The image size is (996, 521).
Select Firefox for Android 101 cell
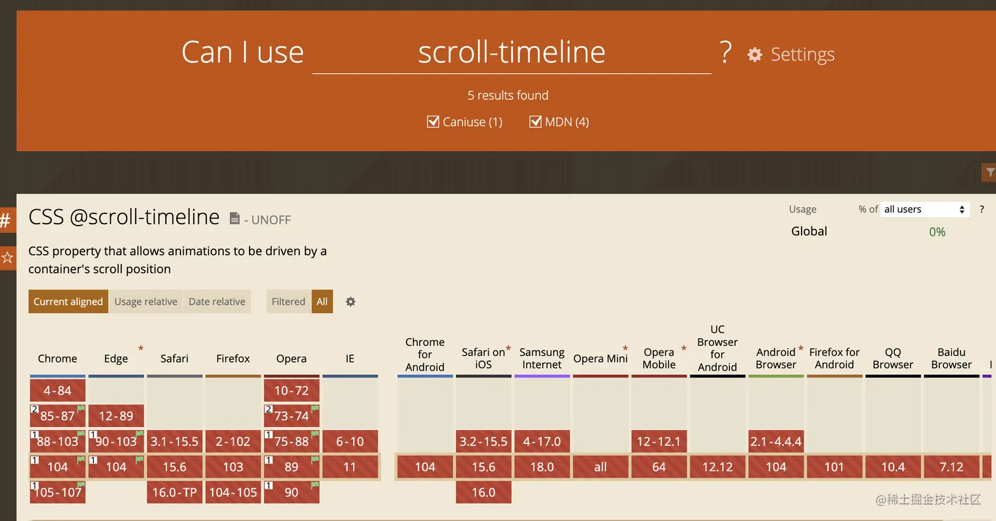[x=835, y=467]
